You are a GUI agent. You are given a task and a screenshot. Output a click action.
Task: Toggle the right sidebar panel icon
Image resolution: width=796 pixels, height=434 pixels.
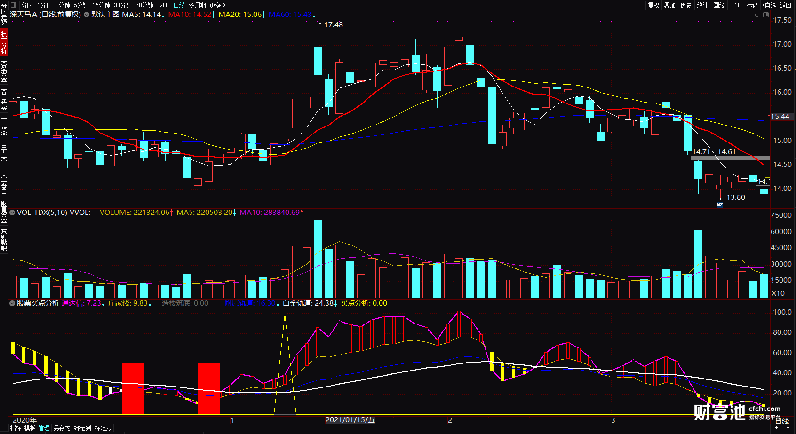765,15
